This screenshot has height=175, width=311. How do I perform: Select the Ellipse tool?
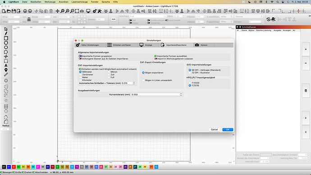6,43
